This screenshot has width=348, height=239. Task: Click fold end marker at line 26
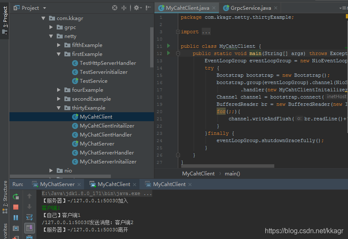pyautogui.click(x=178, y=155)
